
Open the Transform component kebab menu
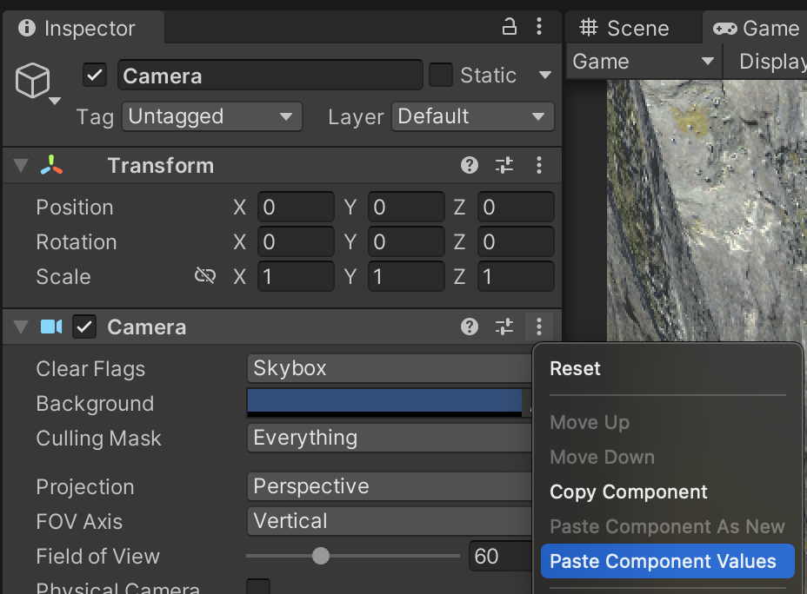539,165
